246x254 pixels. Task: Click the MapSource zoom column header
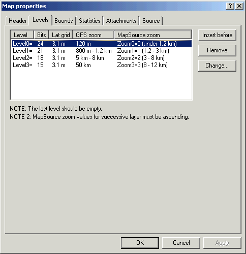[x=153, y=35]
